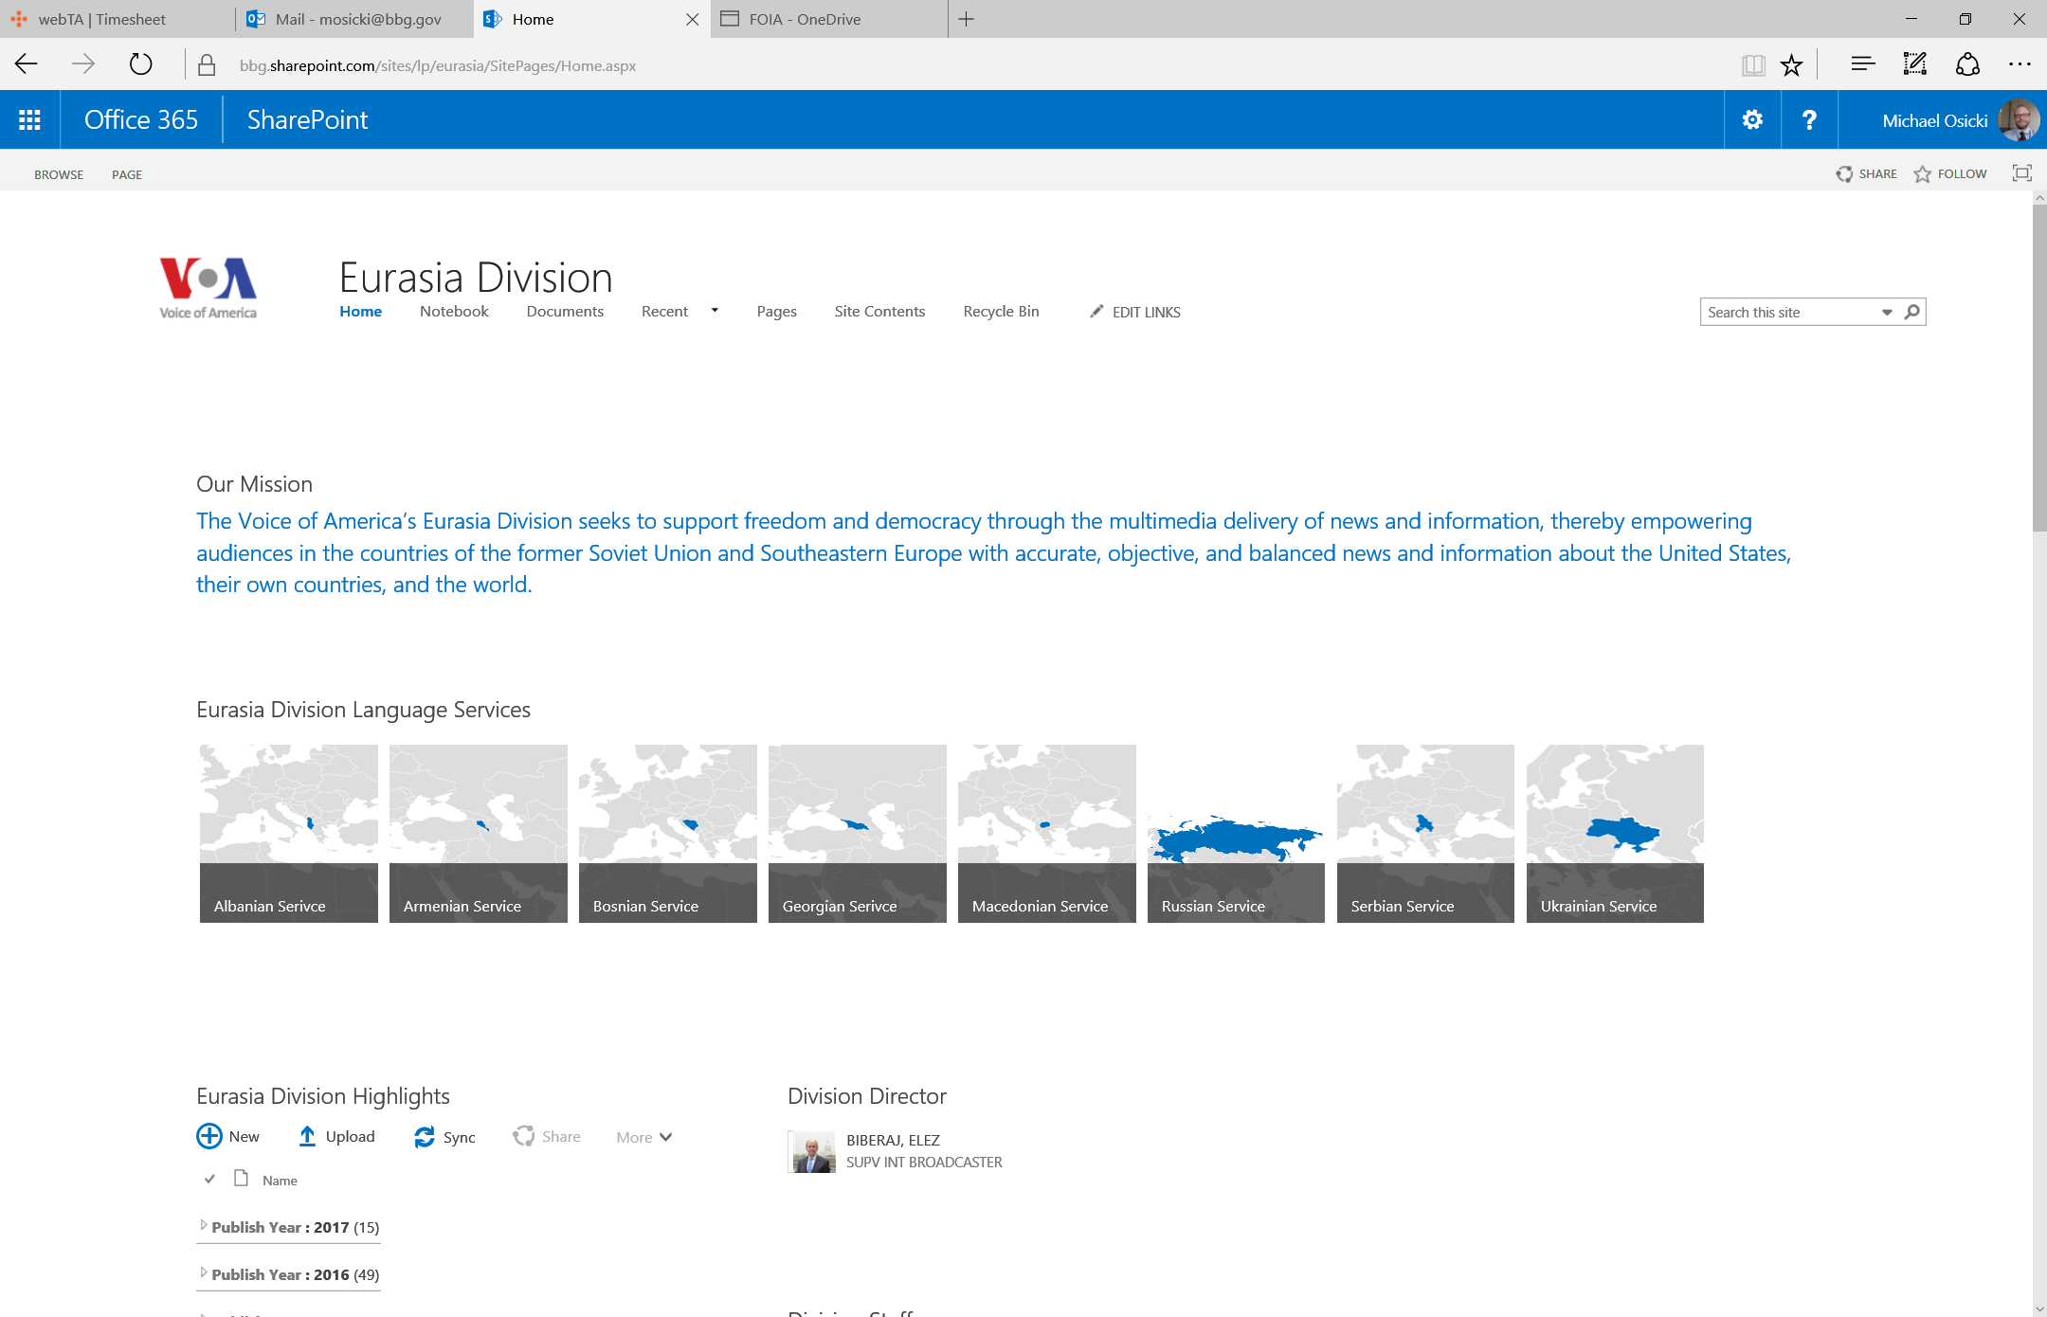
Task: Click the VOA Voice of America logo
Action: pyautogui.click(x=208, y=288)
